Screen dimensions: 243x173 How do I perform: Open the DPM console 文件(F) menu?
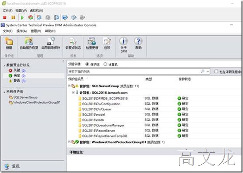8,31
